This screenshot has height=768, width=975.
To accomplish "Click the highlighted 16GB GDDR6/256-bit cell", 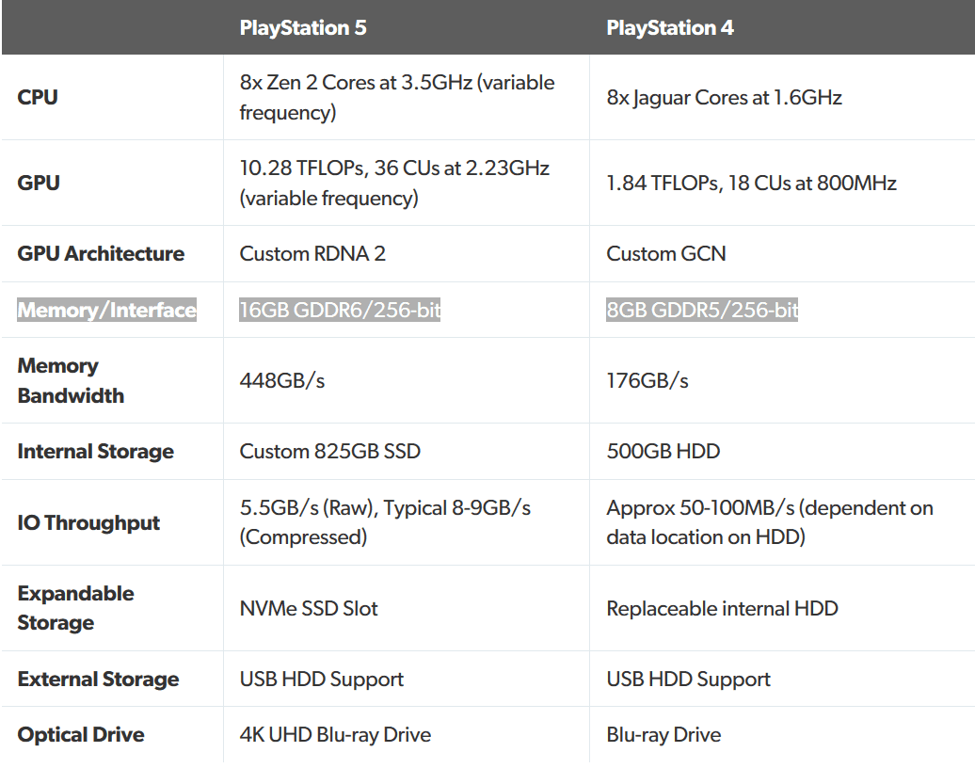I will (x=340, y=311).
